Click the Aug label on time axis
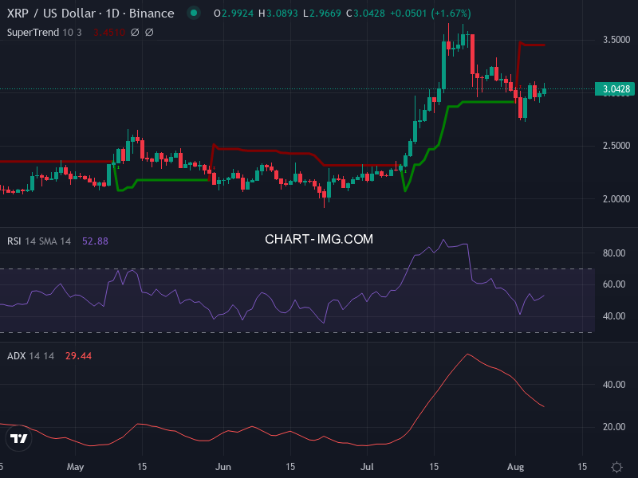 pyautogui.click(x=515, y=467)
